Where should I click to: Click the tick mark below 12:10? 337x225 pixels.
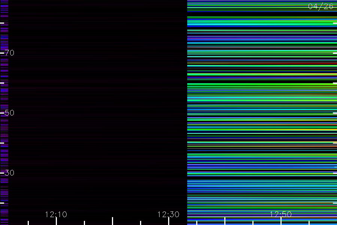pyautogui.click(x=56, y=221)
